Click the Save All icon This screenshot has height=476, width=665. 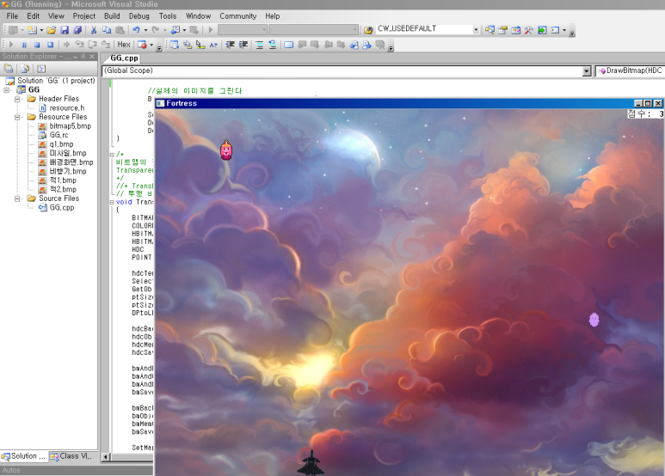(x=77, y=30)
